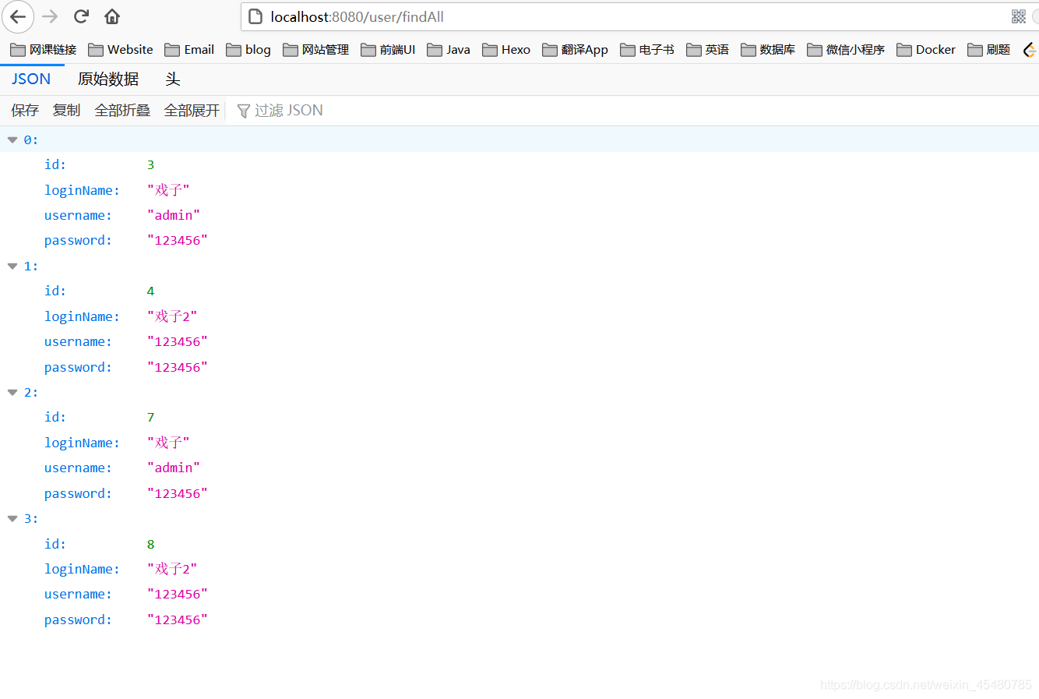Image resolution: width=1039 pixels, height=699 pixels.
Task: Click the 保存 save button
Action: click(x=25, y=110)
